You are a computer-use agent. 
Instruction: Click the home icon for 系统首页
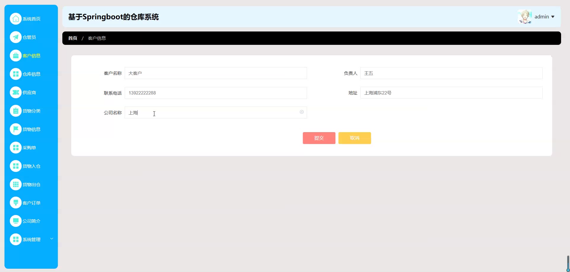click(16, 19)
